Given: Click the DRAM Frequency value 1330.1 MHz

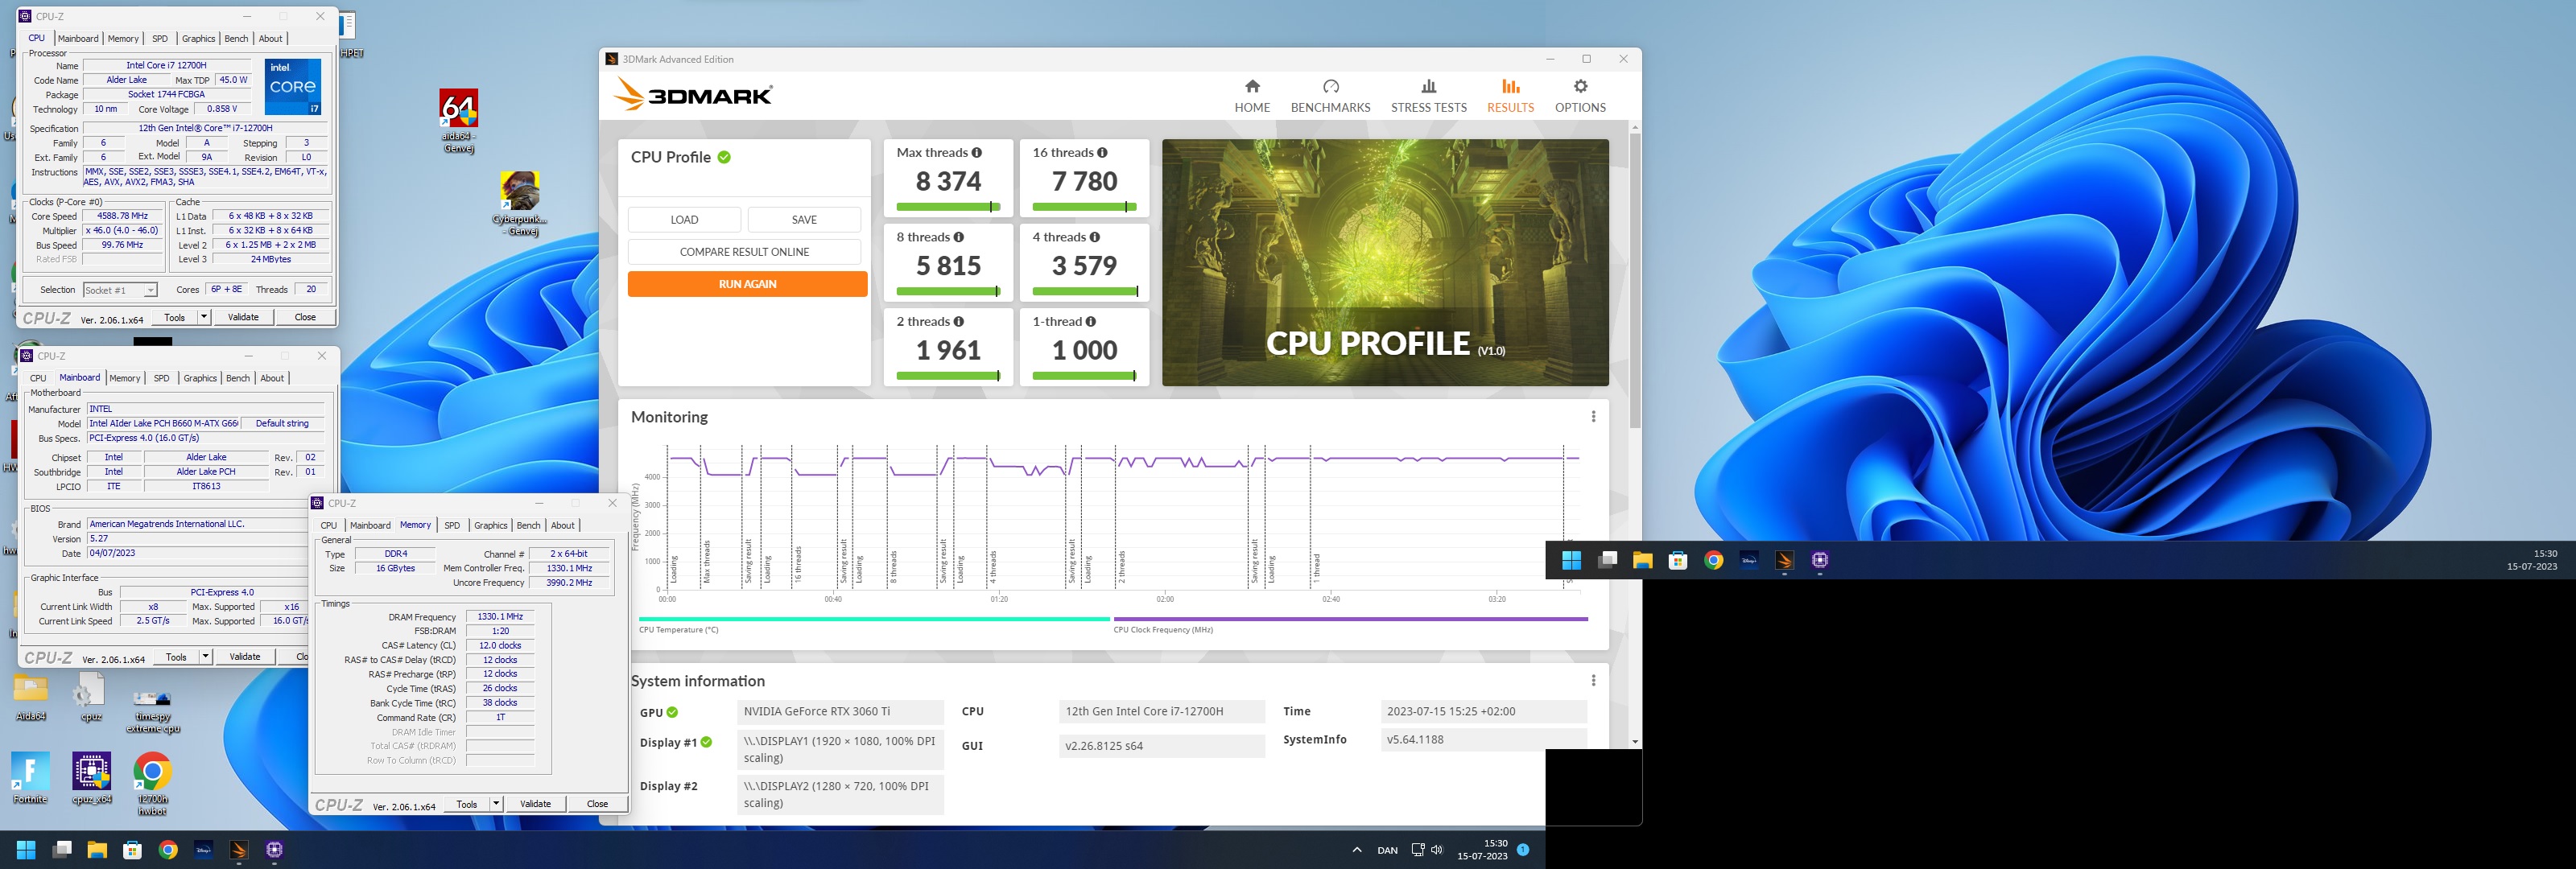Looking at the screenshot, I should pyautogui.click(x=500, y=617).
